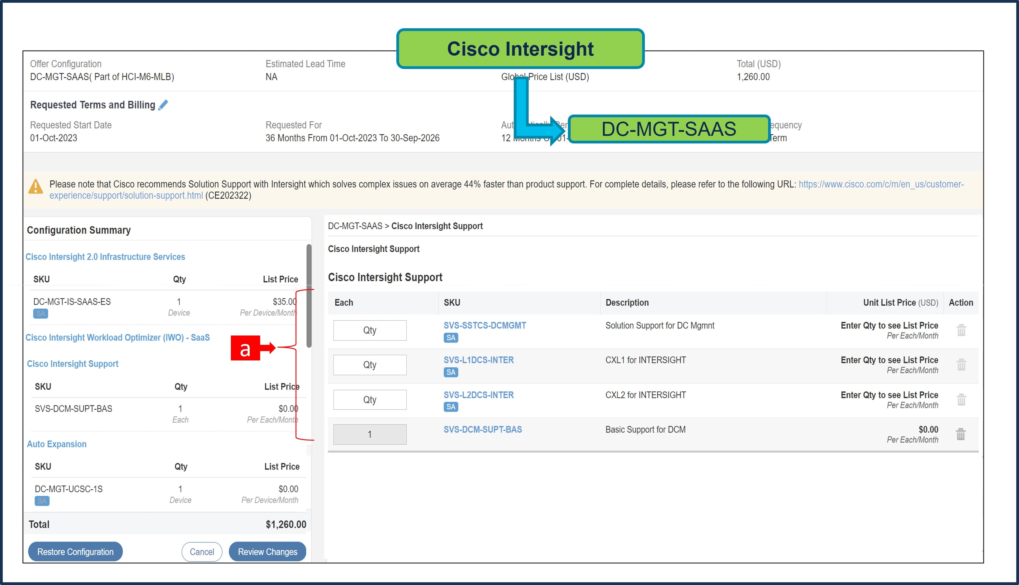Screen dimensions: 1019x585
Task: Click DC-MGT-IS-SAAS-ES in summary list
Action: [72, 302]
